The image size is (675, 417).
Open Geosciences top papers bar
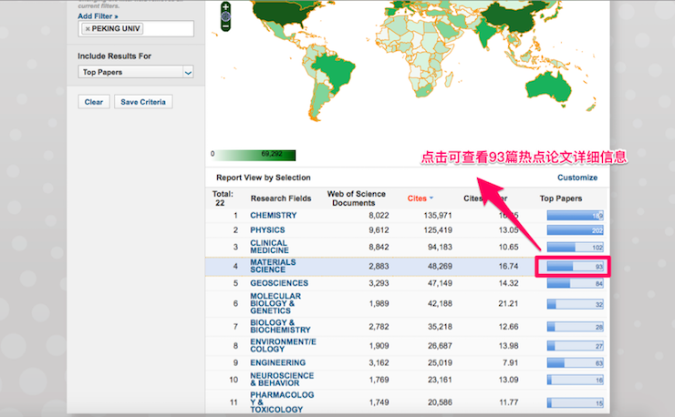[574, 283]
